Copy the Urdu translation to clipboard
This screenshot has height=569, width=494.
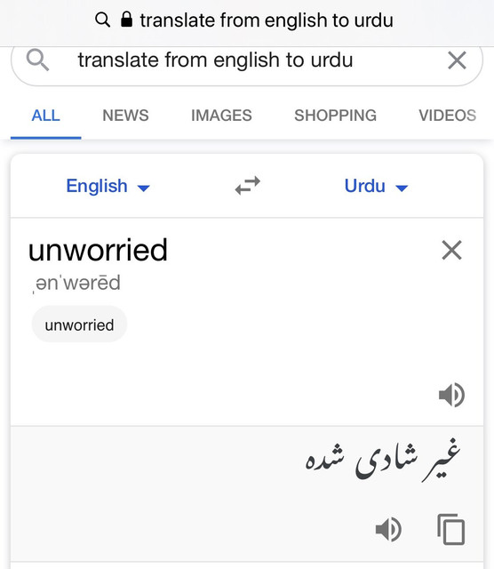coord(450,529)
